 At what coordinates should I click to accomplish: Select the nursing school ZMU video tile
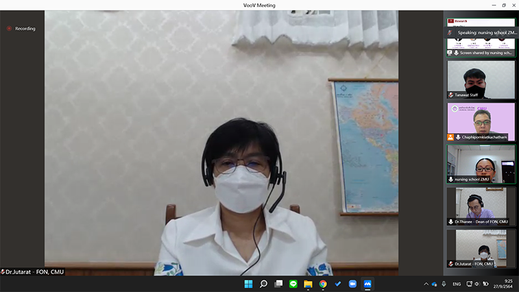(x=481, y=164)
